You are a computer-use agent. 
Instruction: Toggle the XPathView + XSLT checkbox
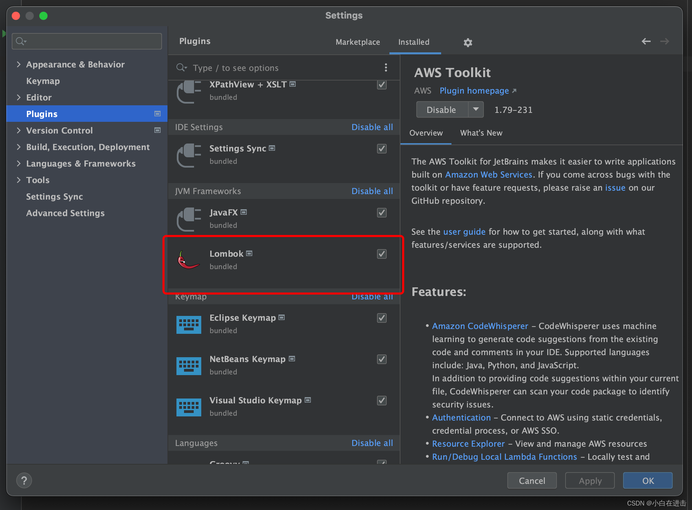click(381, 85)
